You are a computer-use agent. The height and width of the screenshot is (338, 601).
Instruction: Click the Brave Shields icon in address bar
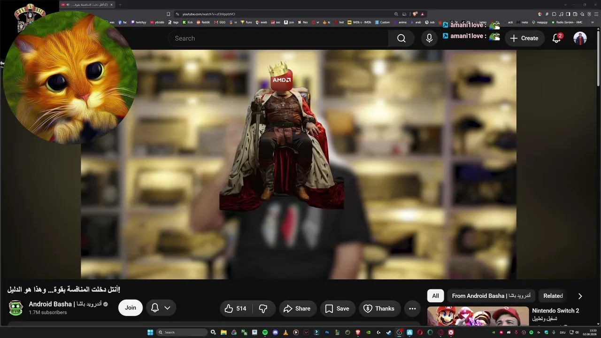(x=415, y=14)
